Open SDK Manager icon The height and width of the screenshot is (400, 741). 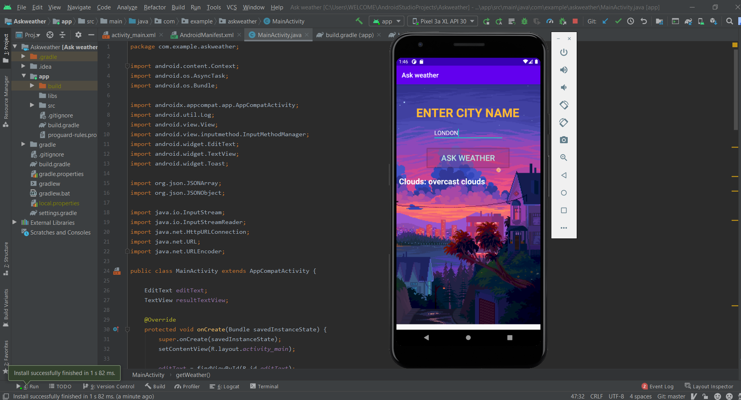point(713,21)
